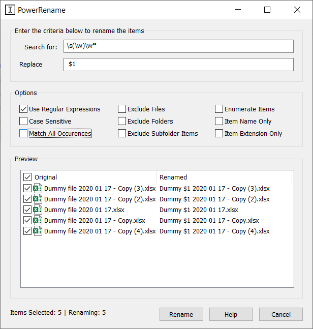
Task: Click Excel icon of Copy (2).xlsx file
Action: [38, 199]
